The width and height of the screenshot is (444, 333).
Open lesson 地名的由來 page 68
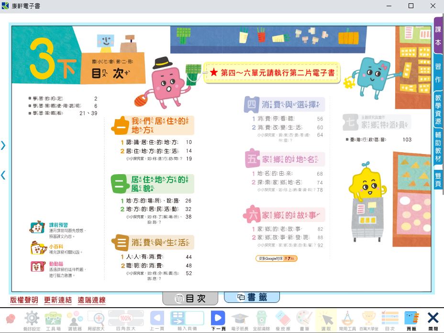[x=288, y=174]
